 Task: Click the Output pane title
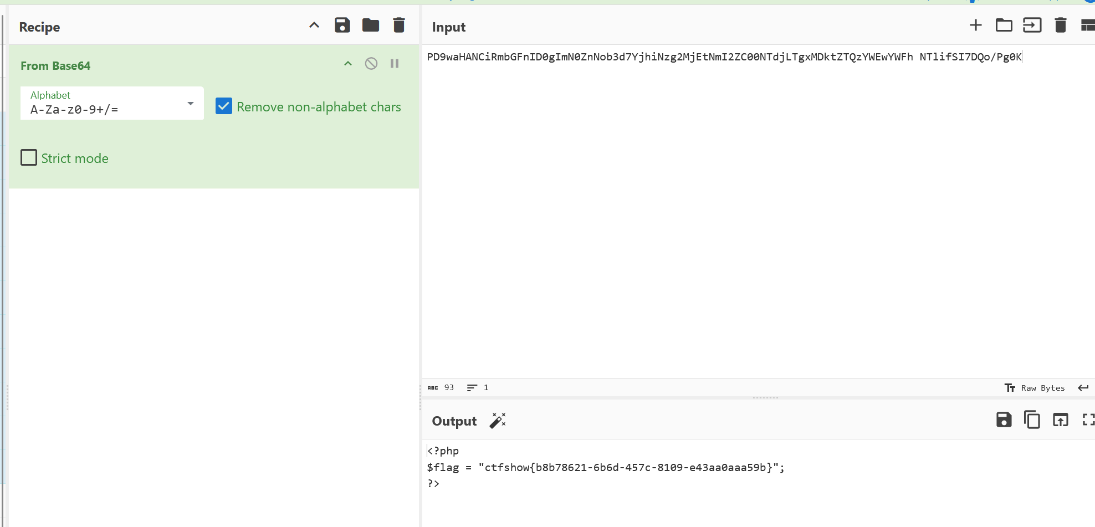[454, 421]
